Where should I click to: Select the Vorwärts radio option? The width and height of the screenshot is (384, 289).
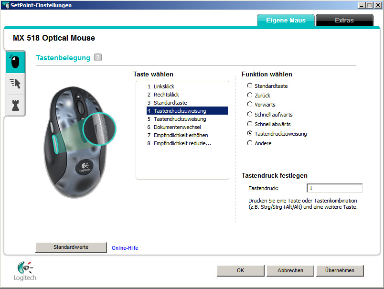click(x=249, y=105)
